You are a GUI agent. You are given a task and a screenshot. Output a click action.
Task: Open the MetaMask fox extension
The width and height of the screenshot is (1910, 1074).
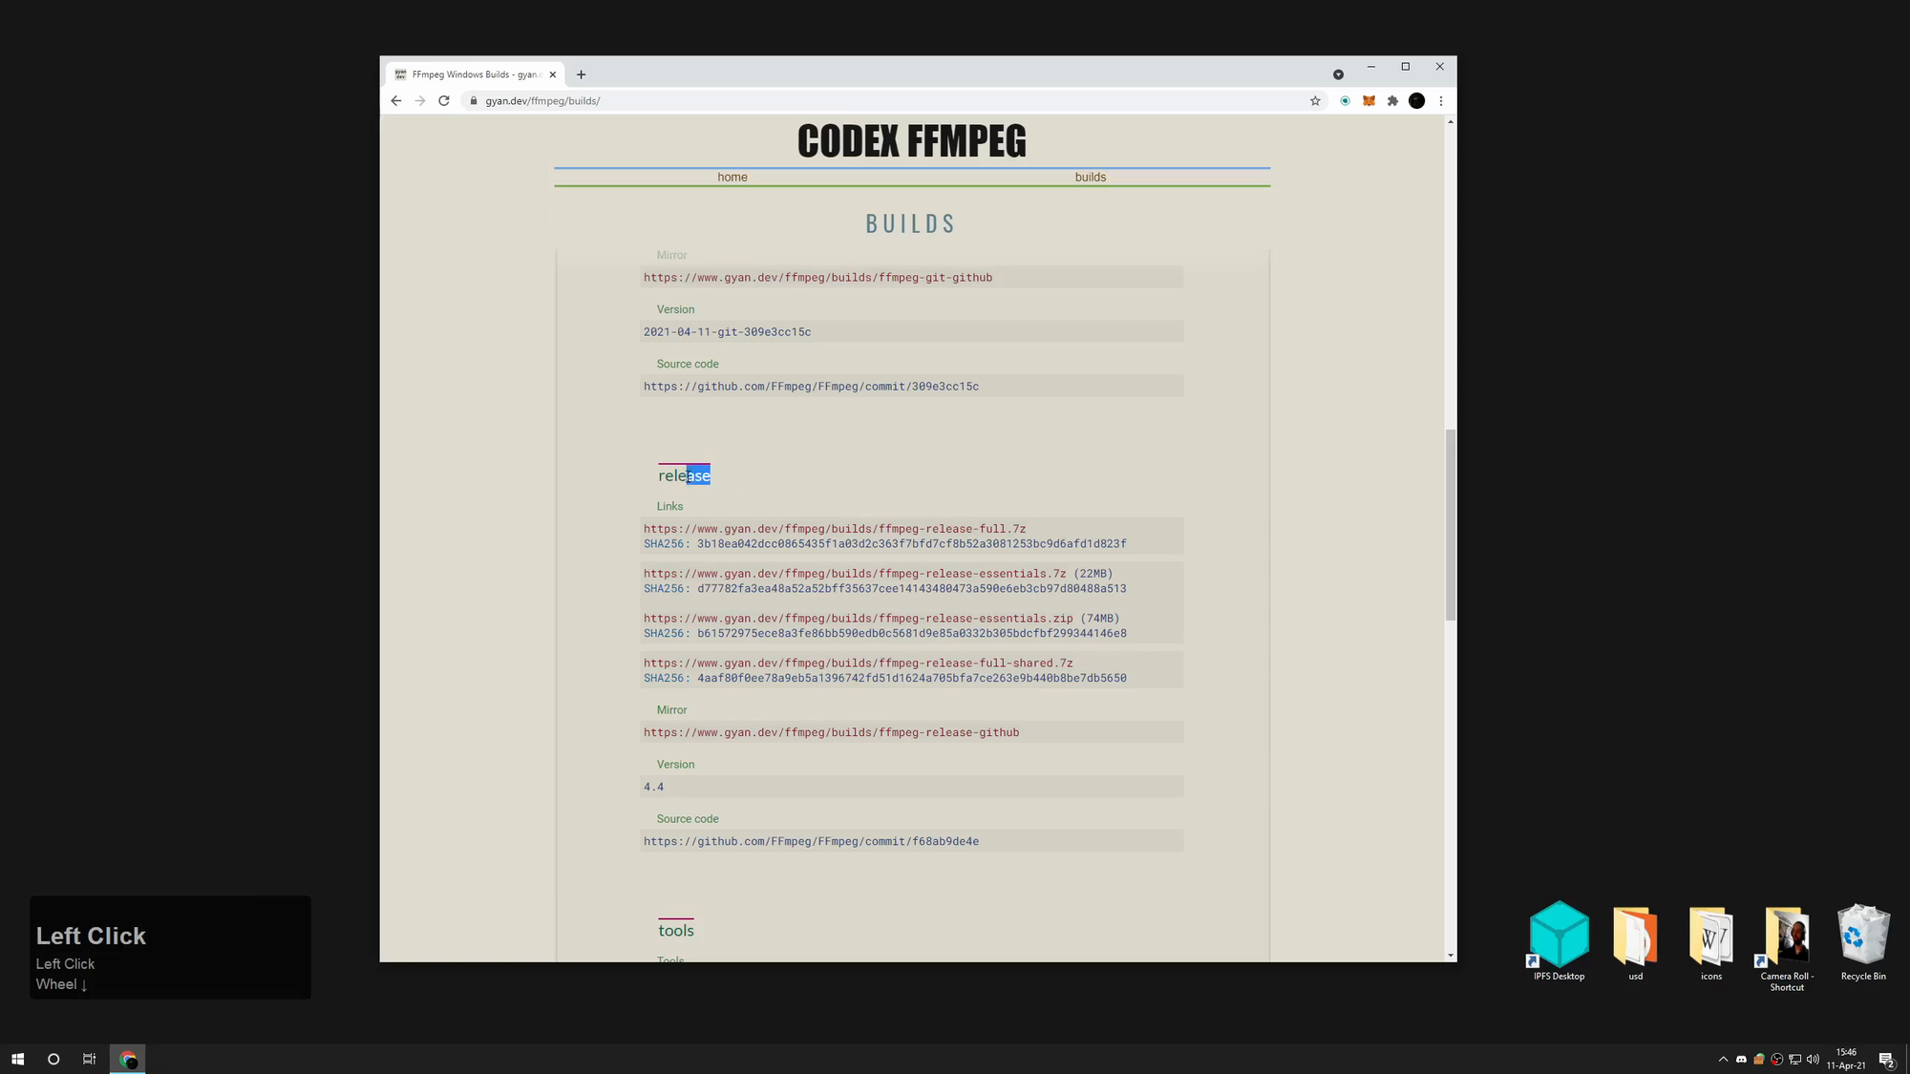pos(1369,101)
